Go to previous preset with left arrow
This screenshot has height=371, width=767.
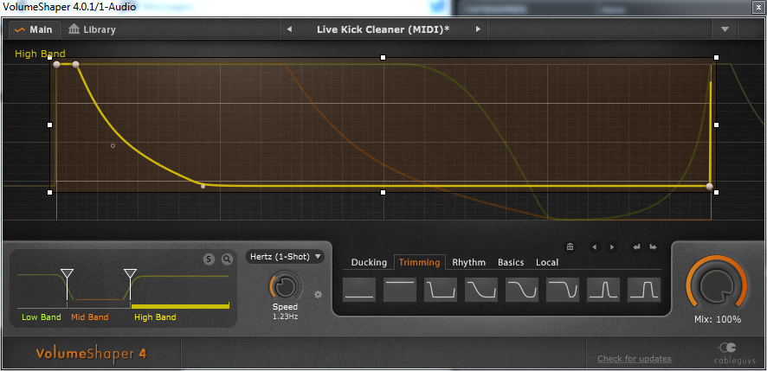click(289, 29)
